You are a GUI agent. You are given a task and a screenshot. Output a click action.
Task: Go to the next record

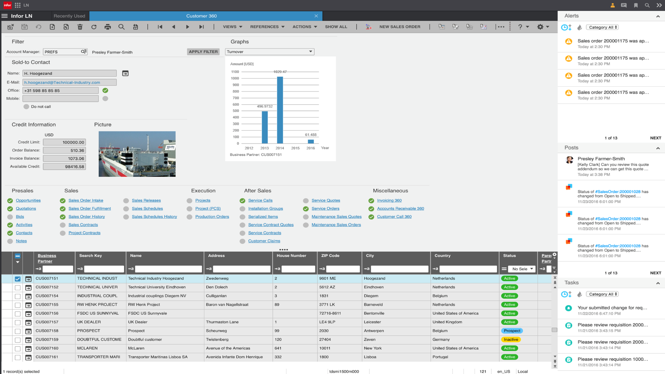tap(188, 27)
